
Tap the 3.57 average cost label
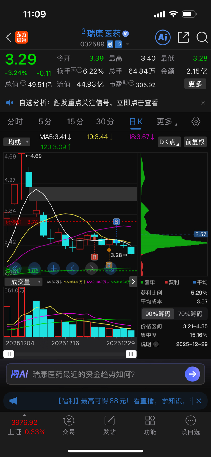201,234
